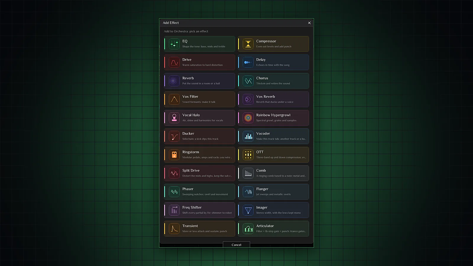Click 'More or less attack and sustain: punch'

[x=205, y=231]
